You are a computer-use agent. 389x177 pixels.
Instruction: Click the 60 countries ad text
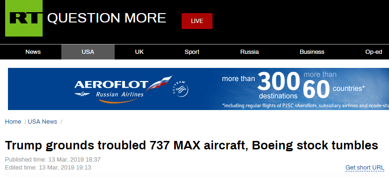[334, 85]
